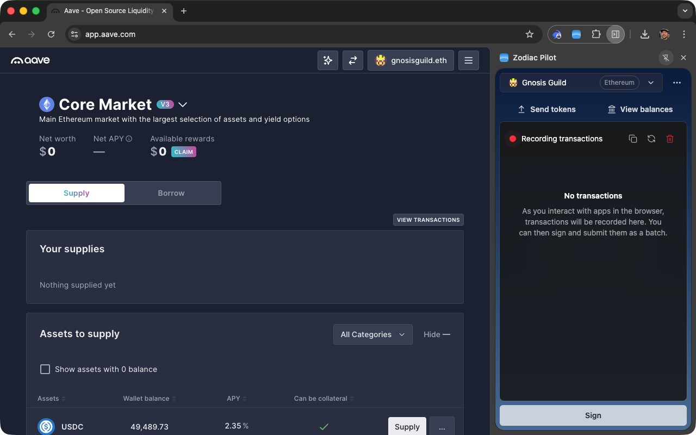Collapse Assets to supply with Hide

[x=437, y=334]
